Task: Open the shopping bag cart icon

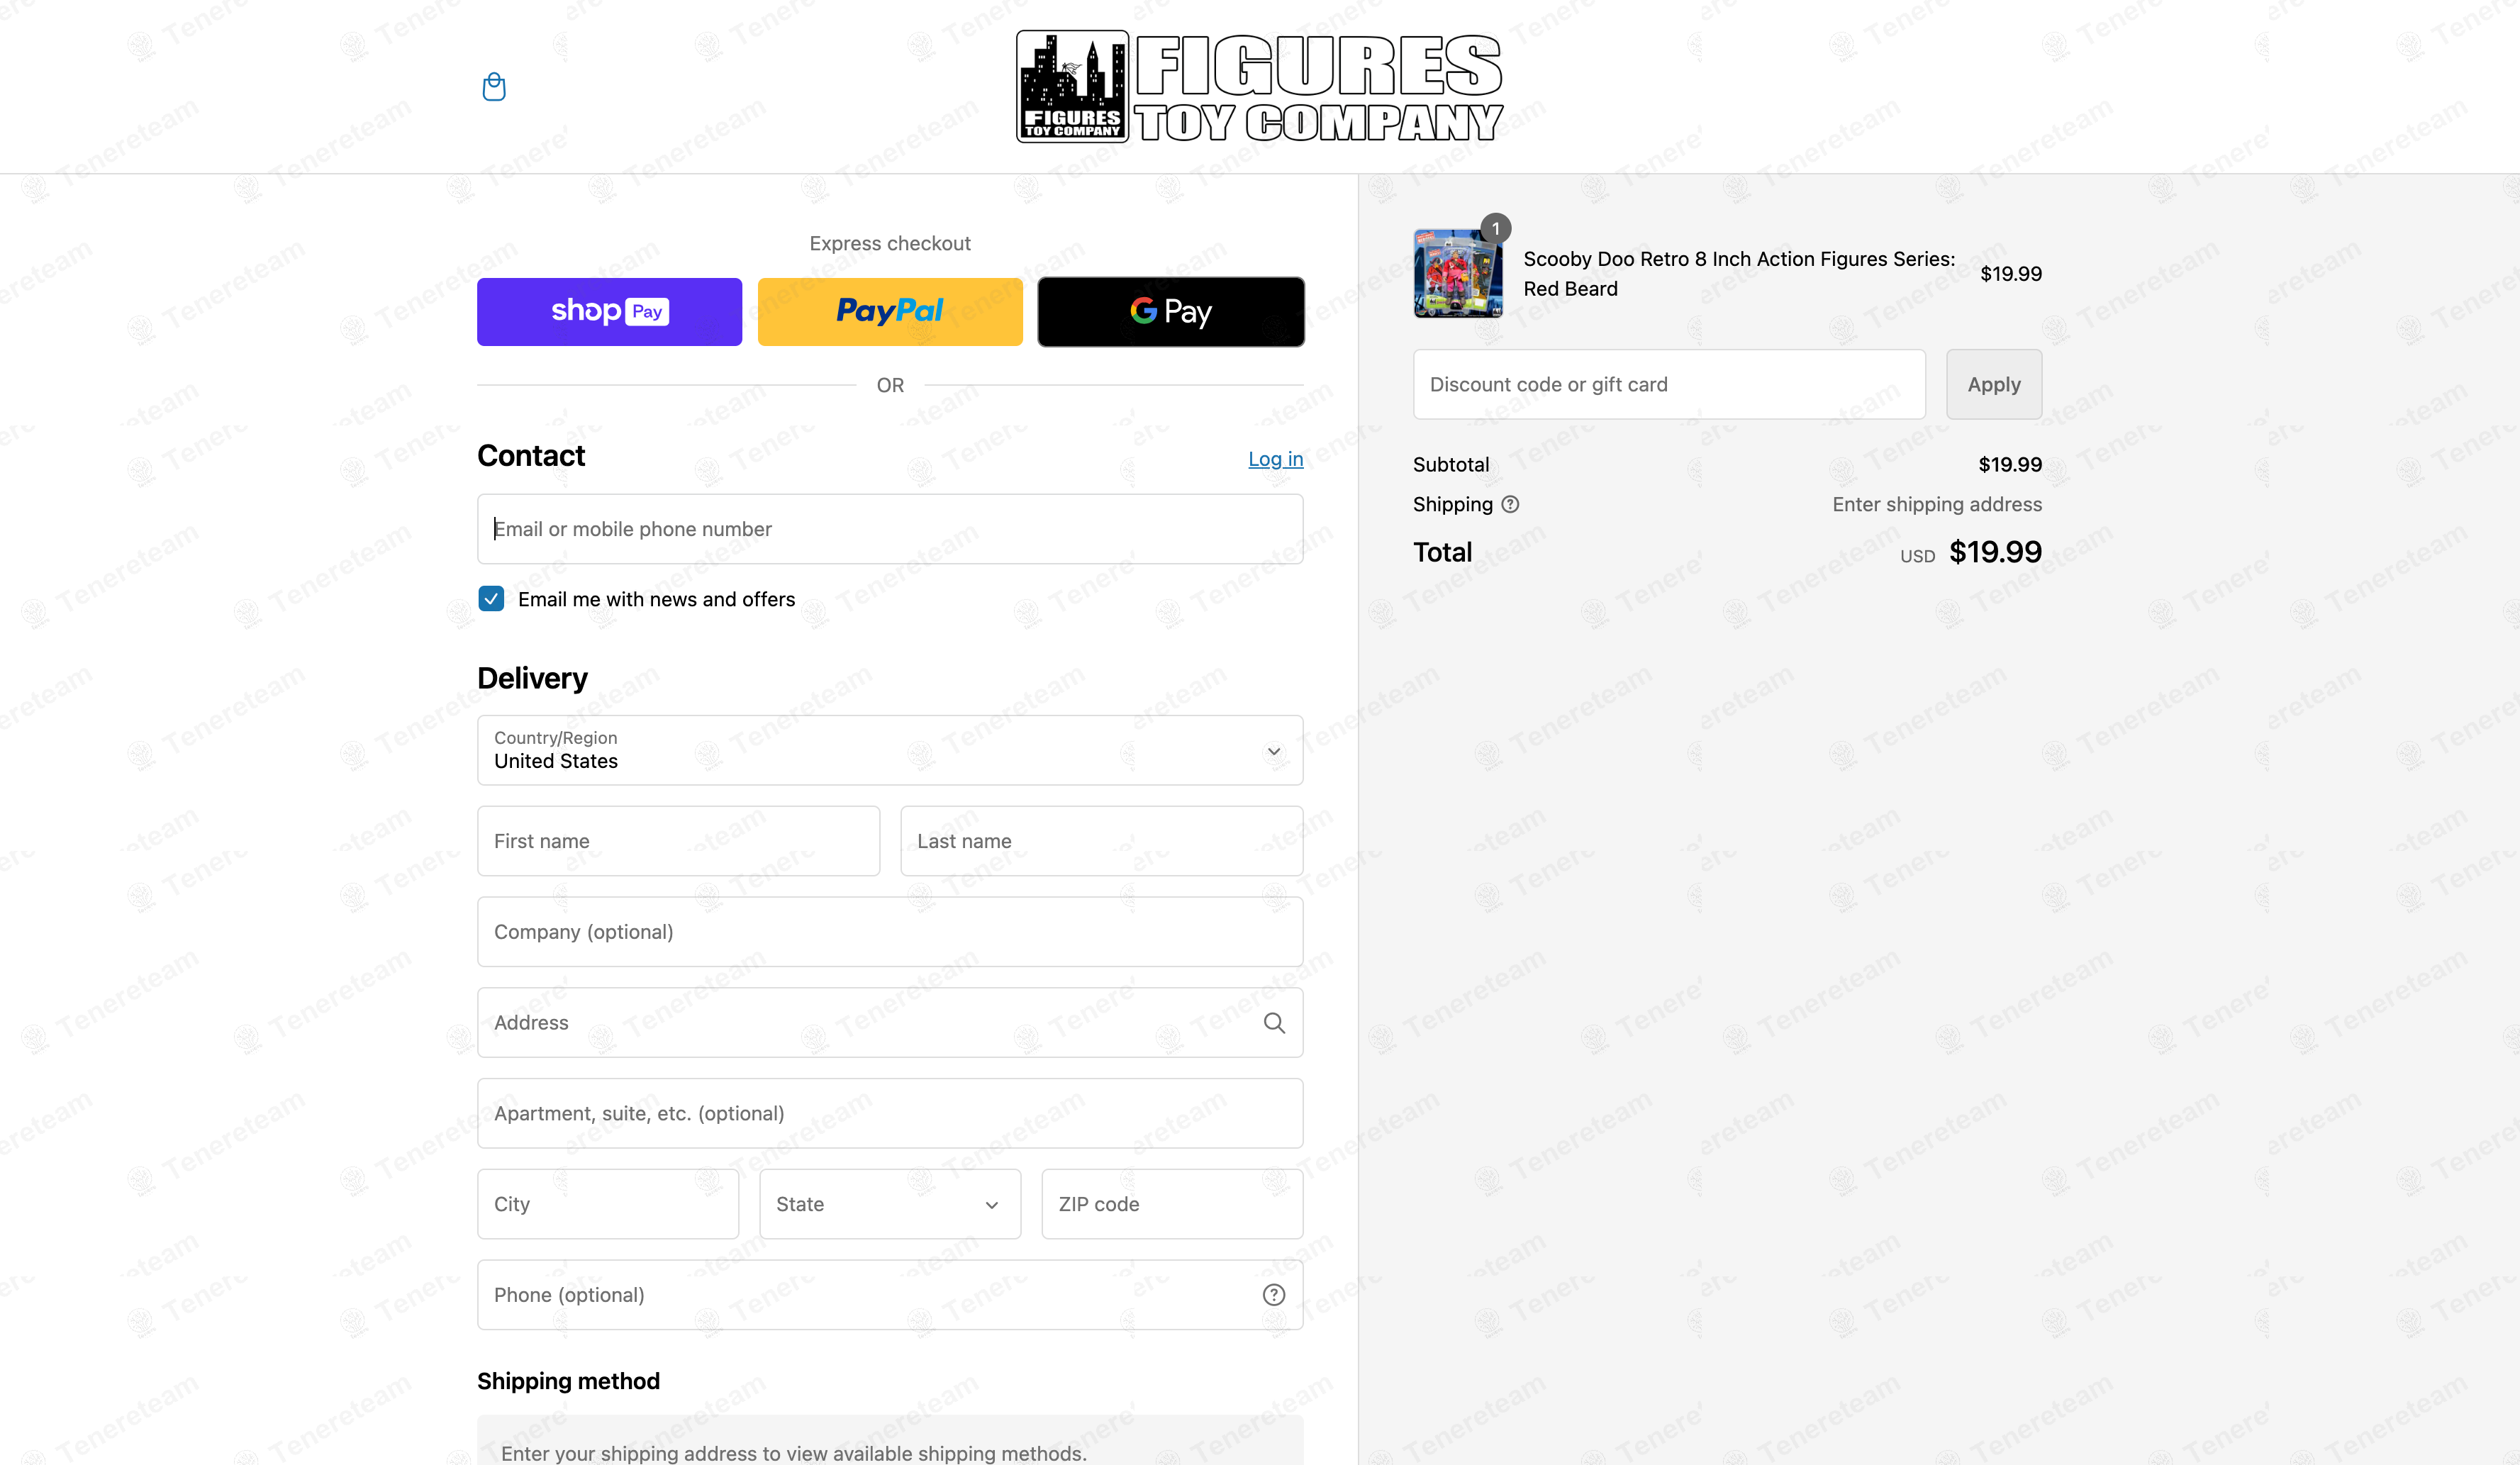Action: coord(493,87)
